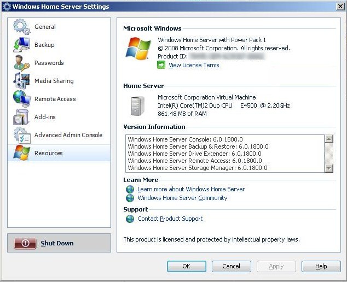This screenshot has width=347, height=282.
Task: Open Help with the Help button
Action: 321,266
